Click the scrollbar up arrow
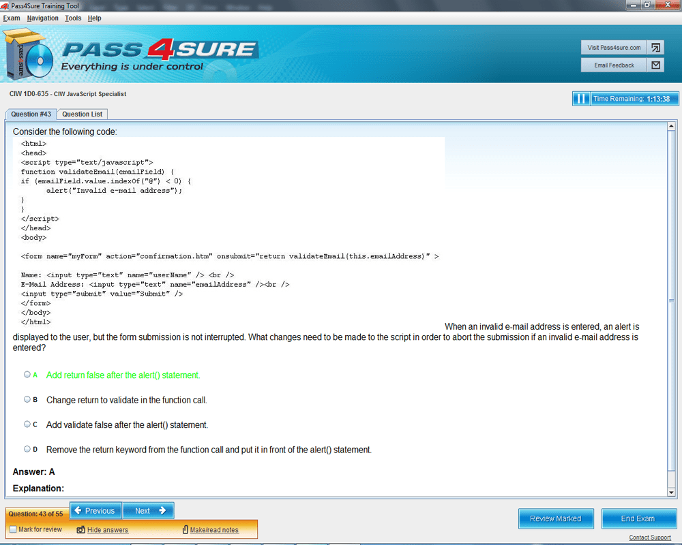This screenshot has width=682, height=545. click(671, 126)
